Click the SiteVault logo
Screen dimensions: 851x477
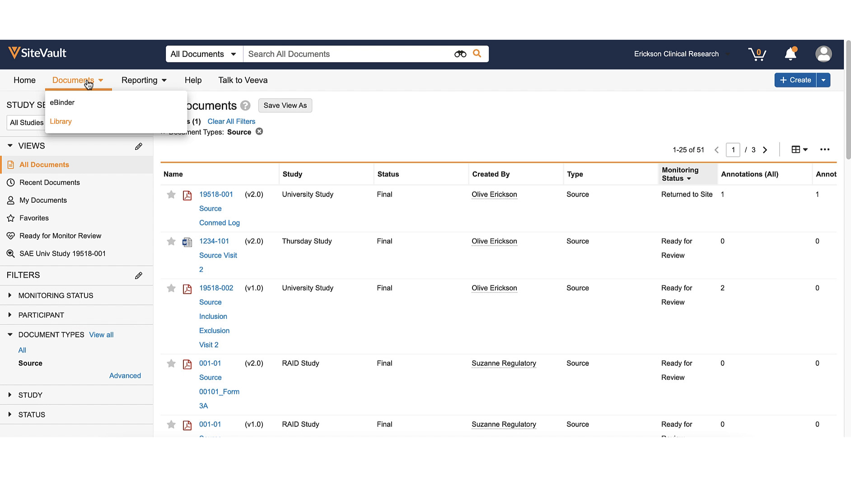[37, 53]
